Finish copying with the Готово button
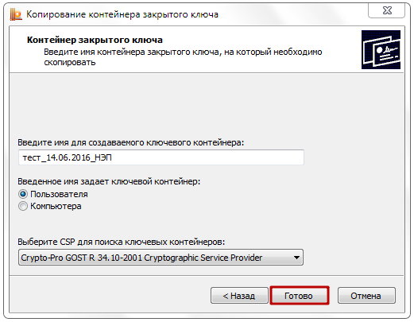The height and width of the screenshot is (322, 414). [299, 296]
